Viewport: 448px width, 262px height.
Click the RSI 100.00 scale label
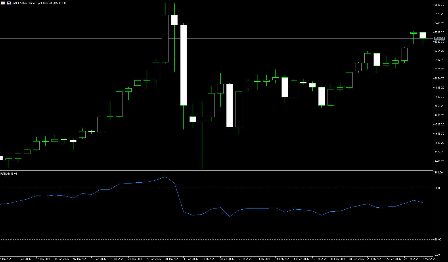point(439,173)
